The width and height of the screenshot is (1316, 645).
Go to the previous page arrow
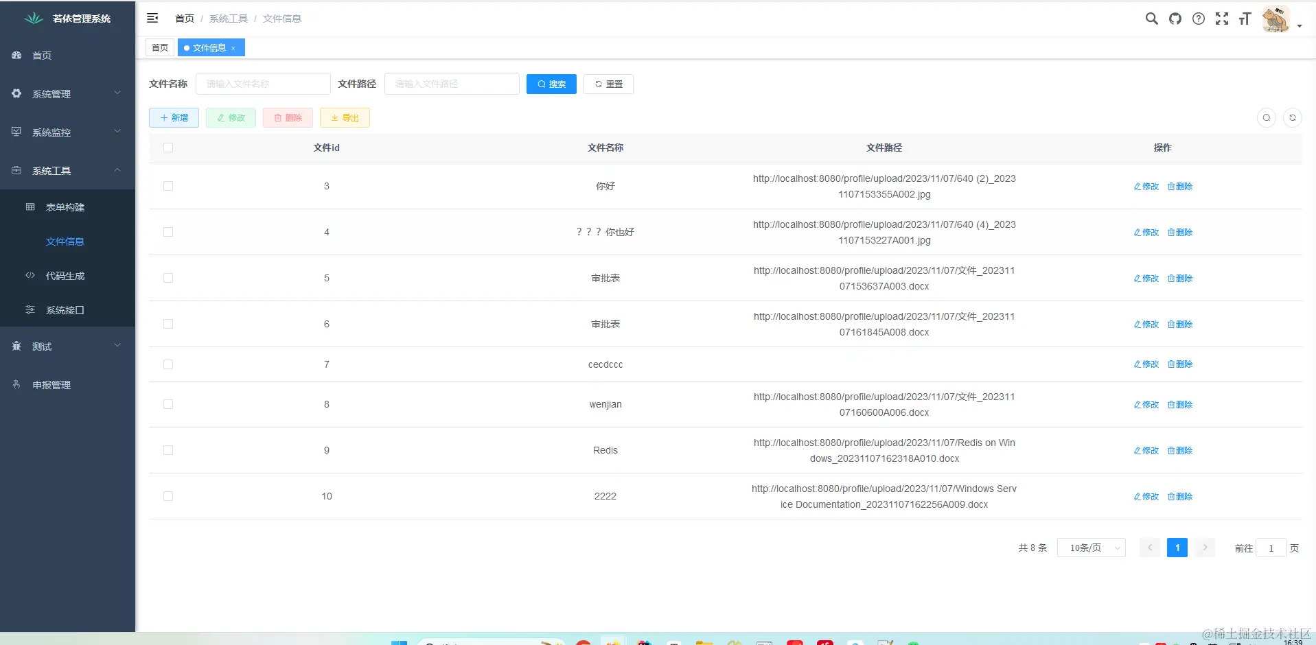(1150, 548)
